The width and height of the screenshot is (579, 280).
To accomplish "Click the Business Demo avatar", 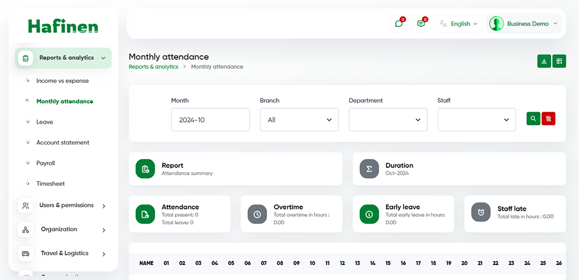I will (x=497, y=24).
